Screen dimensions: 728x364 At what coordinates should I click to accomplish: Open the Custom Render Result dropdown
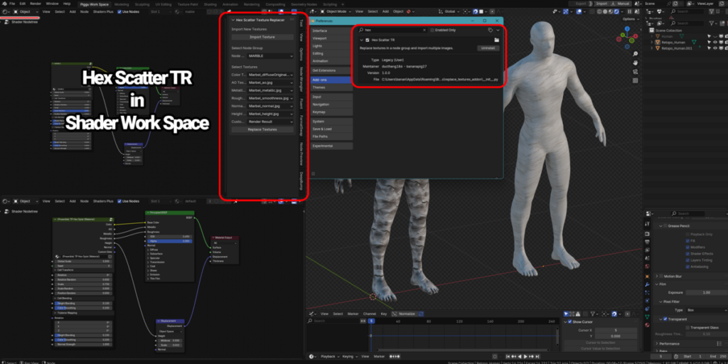click(270, 122)
